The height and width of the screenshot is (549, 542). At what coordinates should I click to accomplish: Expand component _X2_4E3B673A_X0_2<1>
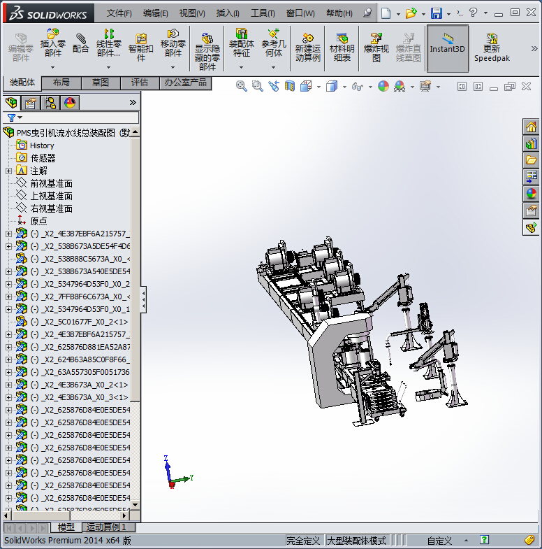pos(8,385)
